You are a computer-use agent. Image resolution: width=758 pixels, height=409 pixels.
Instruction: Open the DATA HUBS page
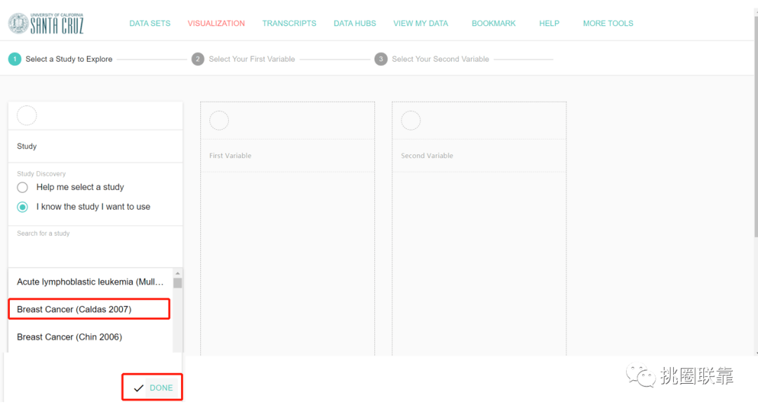click(x=355, y=23)
